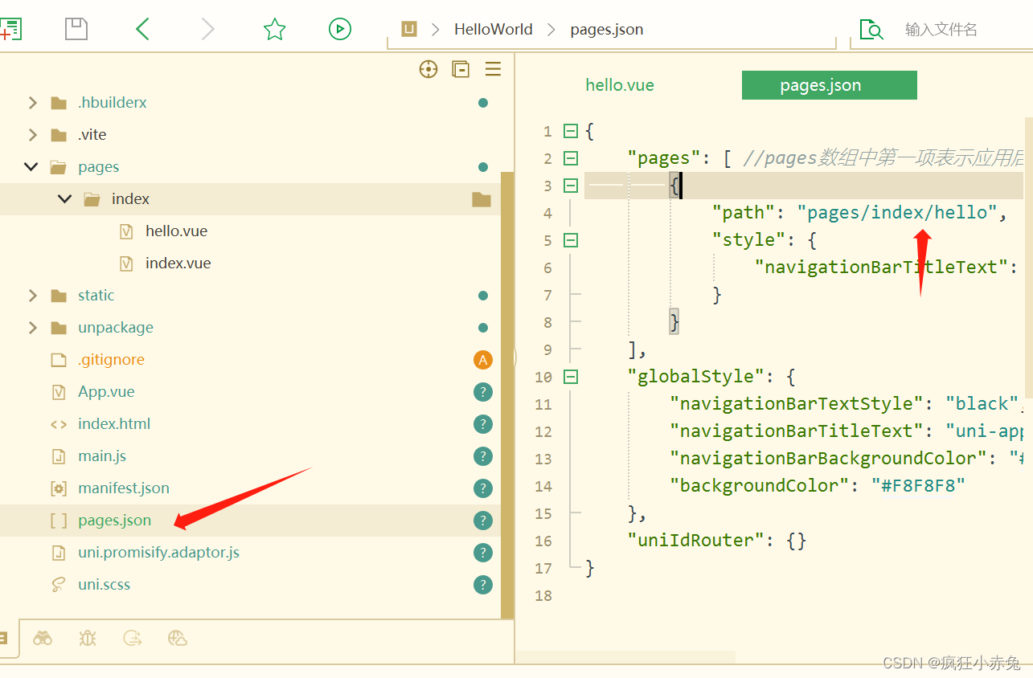Click HelloWorld in the breadcrumb
1033x678 pixels.
click(493, 30)
